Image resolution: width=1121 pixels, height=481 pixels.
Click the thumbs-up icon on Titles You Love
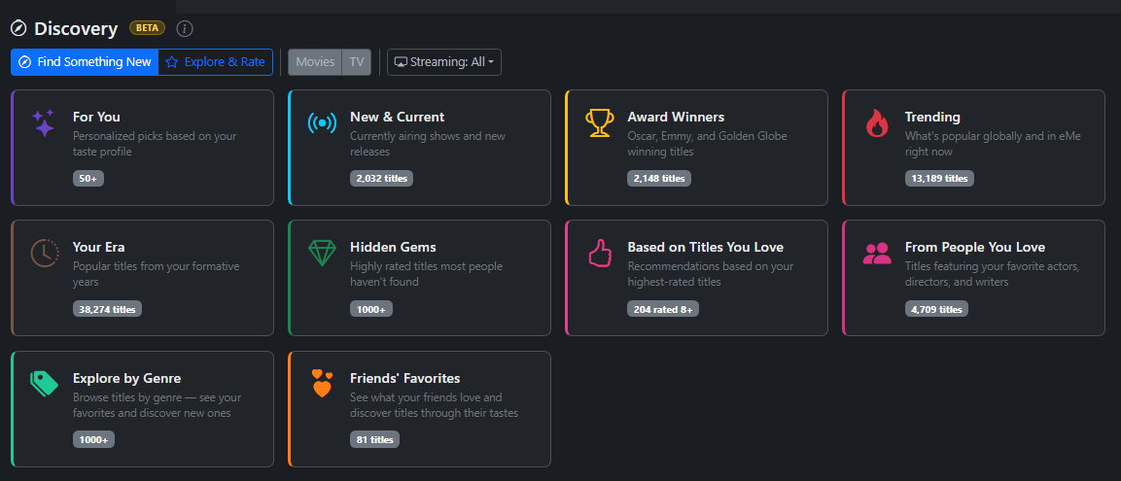[x=599, y=253]
